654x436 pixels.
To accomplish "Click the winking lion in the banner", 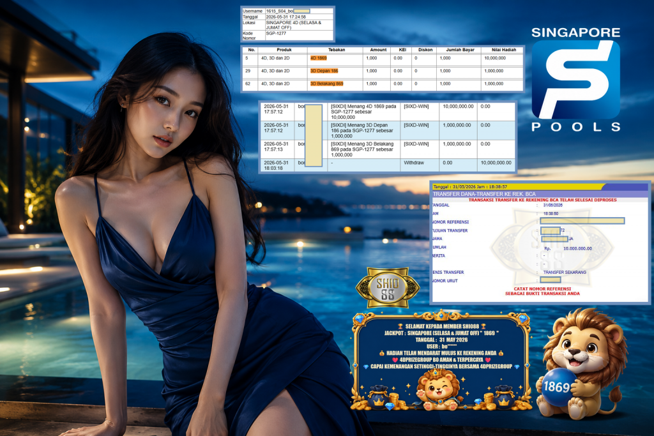I will coord(437,390).
